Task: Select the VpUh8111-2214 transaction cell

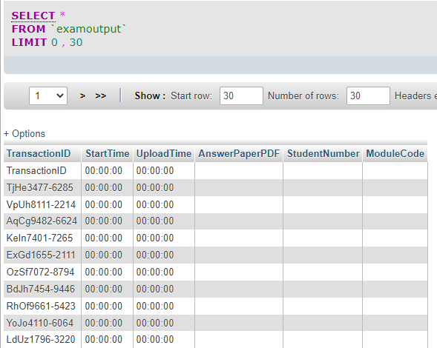Action: click(42, 205)
